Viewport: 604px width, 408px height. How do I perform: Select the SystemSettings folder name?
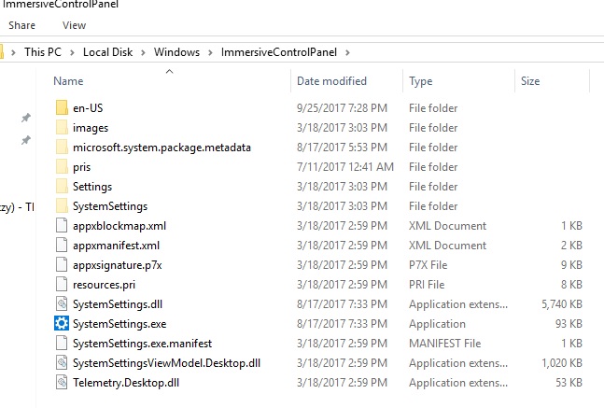pyautogui.click(x=110, y=206)
